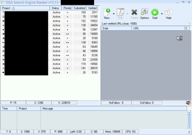Click the New project icon
The height and width of the screenshot is (135, 192).
click(x=107, y=12)
